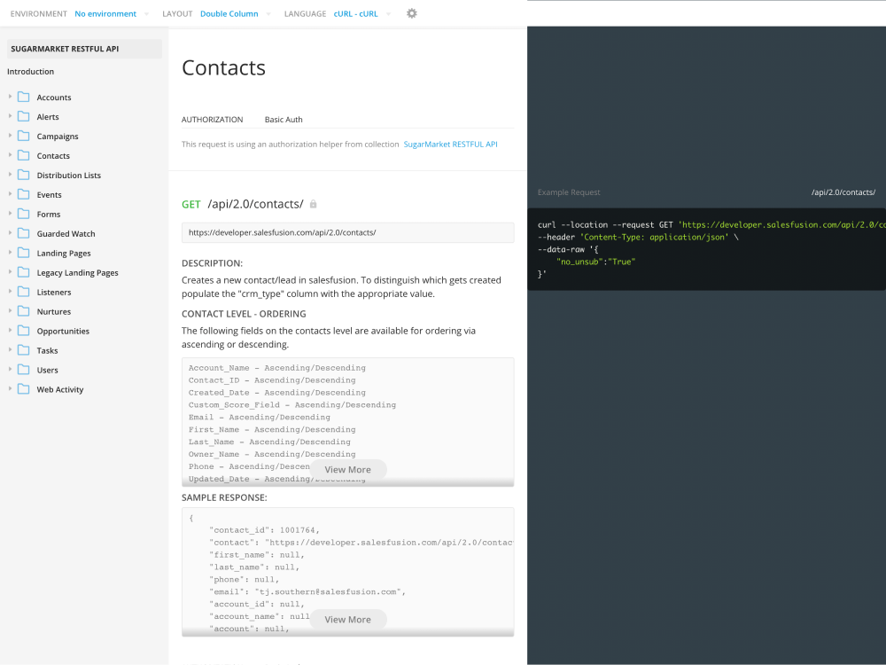Open the SugarMarket RESTFUL API collection link
The image size is (886, 665).
tap(450, 144)
